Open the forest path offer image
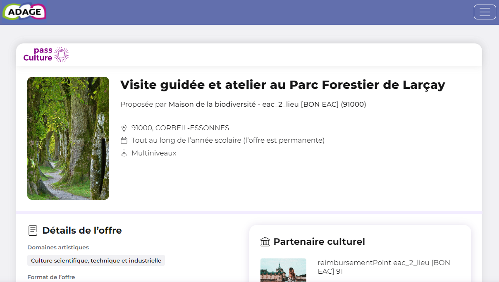This screenshot has height=282, width=499. coord(68,138)
